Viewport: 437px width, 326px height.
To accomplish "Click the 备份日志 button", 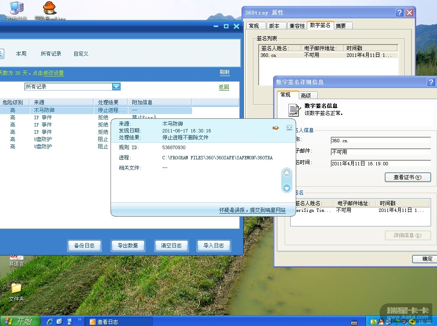I will point(84,246).
